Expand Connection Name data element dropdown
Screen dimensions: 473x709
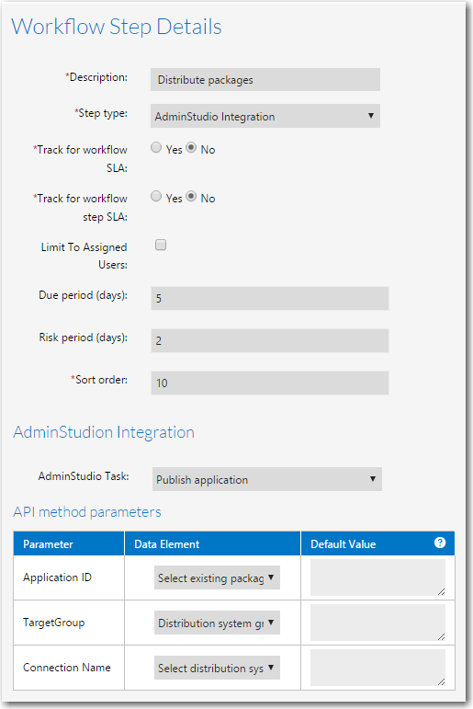pyautogui.click(x=217, y=668)
